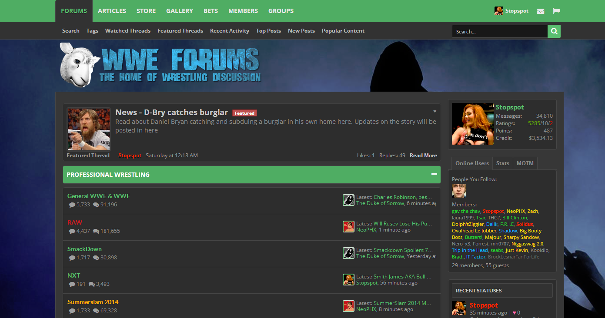Image resolution: width=605 pixels, height=318 pixels.
Task: Click avatar beside Summerslam 2014 latest post
Action: [x=348, y=306]
